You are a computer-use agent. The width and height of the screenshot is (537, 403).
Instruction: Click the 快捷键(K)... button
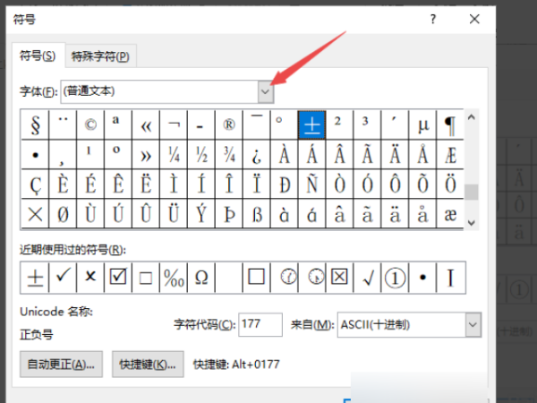(x=148, y=364)
